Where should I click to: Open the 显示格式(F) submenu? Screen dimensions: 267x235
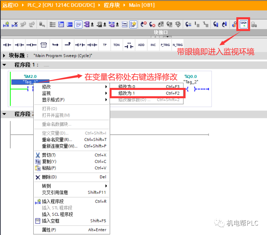coord(72,100)
